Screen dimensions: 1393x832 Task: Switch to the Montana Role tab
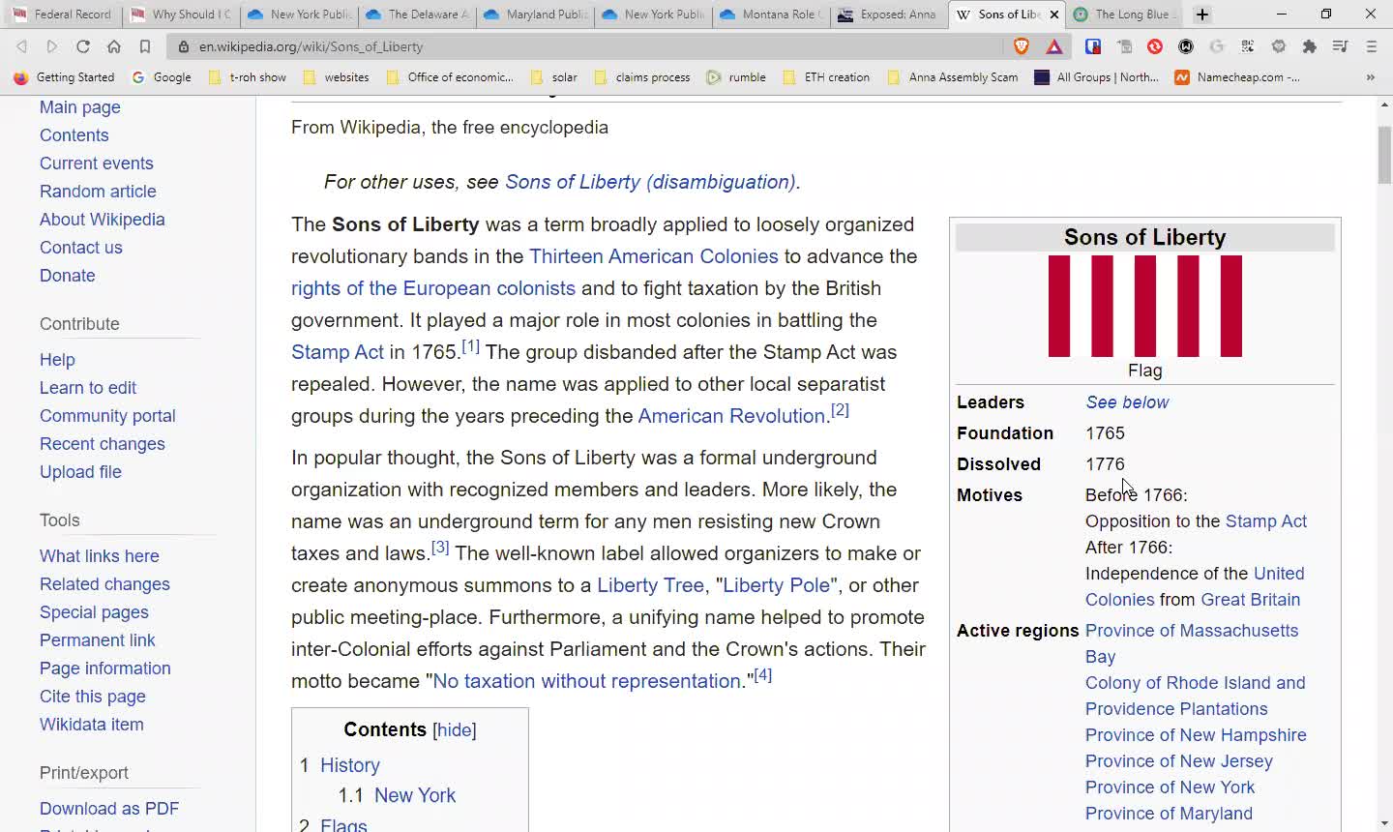(770, 15)
